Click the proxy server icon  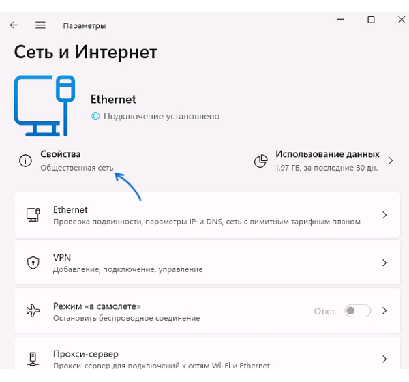(33, 359)
